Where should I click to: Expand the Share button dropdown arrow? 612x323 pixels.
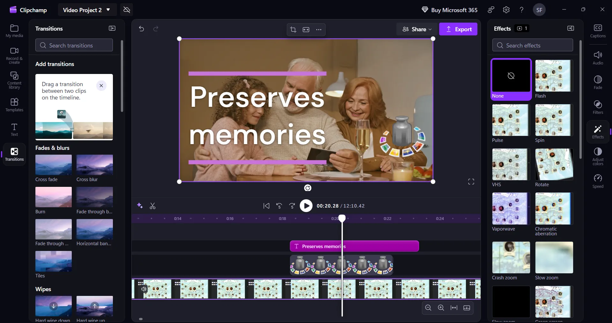[430, 29]
